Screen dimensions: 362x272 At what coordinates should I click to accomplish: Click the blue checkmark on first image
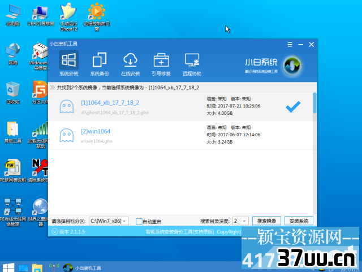coord(293,106)
